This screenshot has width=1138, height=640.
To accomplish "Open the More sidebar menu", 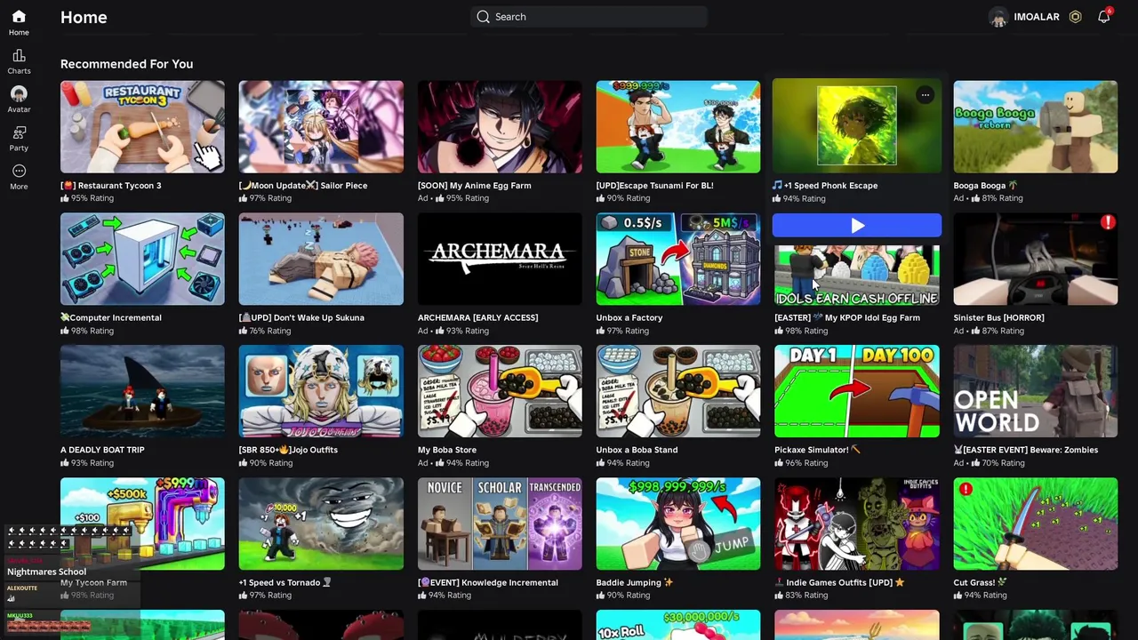I will pyautogui.click(x=19, y=171).
